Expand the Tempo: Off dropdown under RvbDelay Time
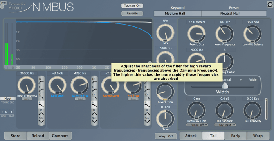The width and height of the screenshot is (274, 141). coord(197,125)
